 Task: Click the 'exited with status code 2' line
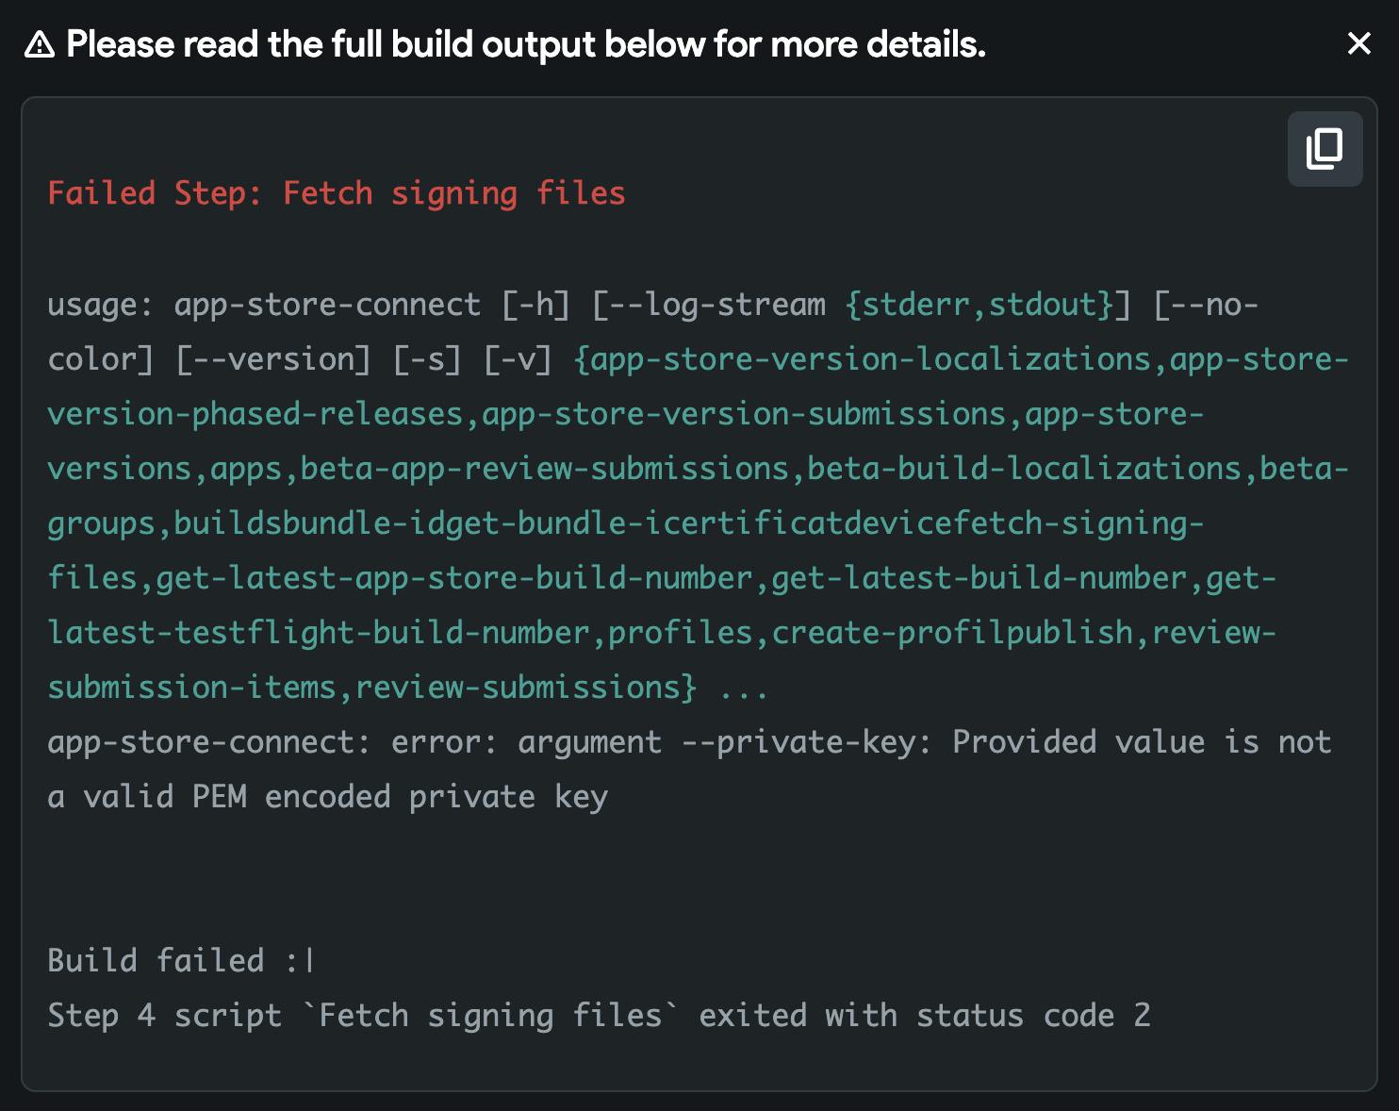pyautogui.click(x=924, y=1016)
